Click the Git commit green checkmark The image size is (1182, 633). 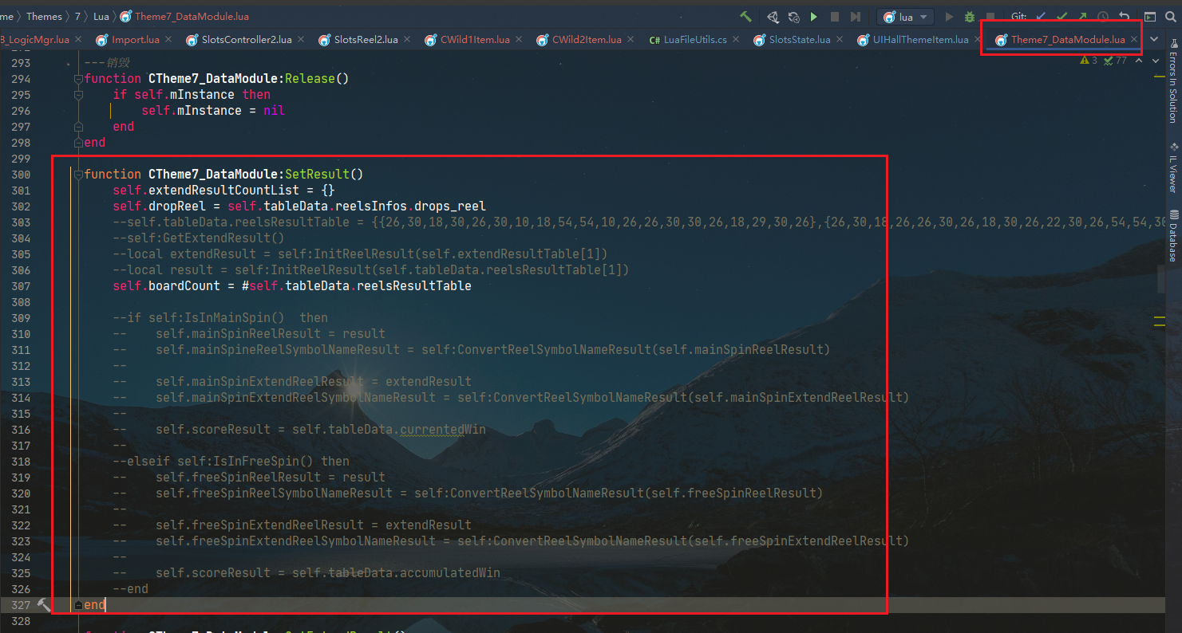pyautogui.click(x=1062, y=17)
